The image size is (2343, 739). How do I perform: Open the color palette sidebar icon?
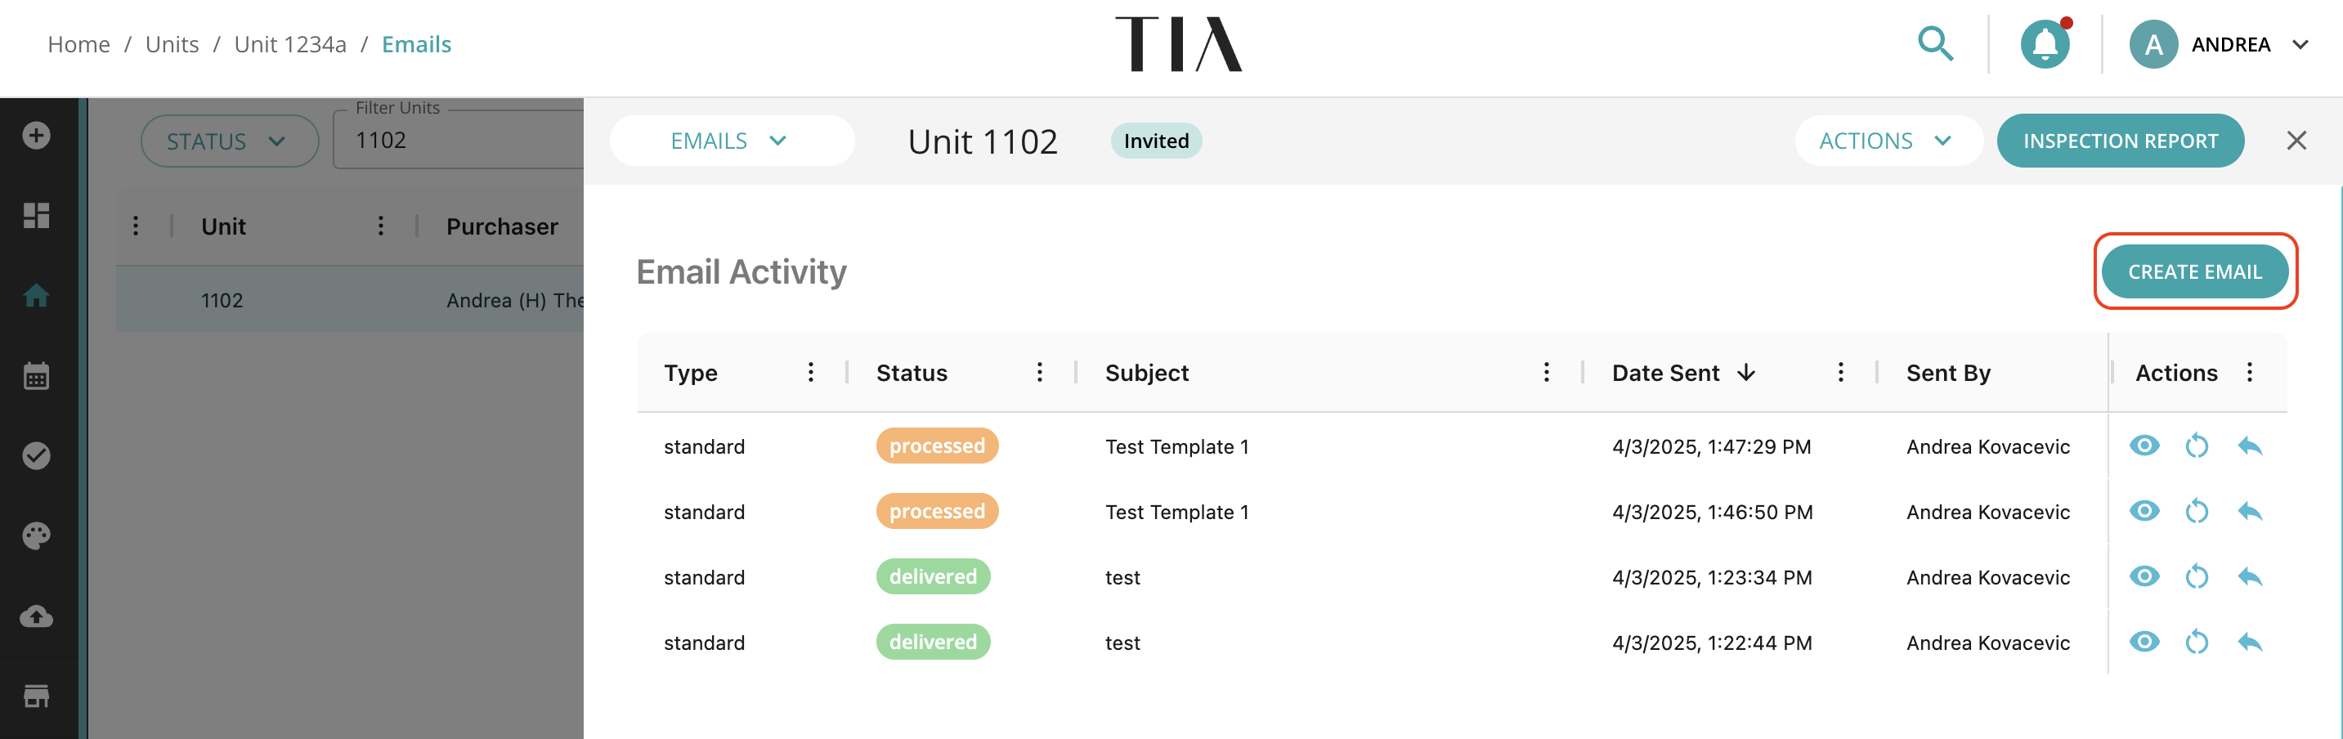coord(37,535)
